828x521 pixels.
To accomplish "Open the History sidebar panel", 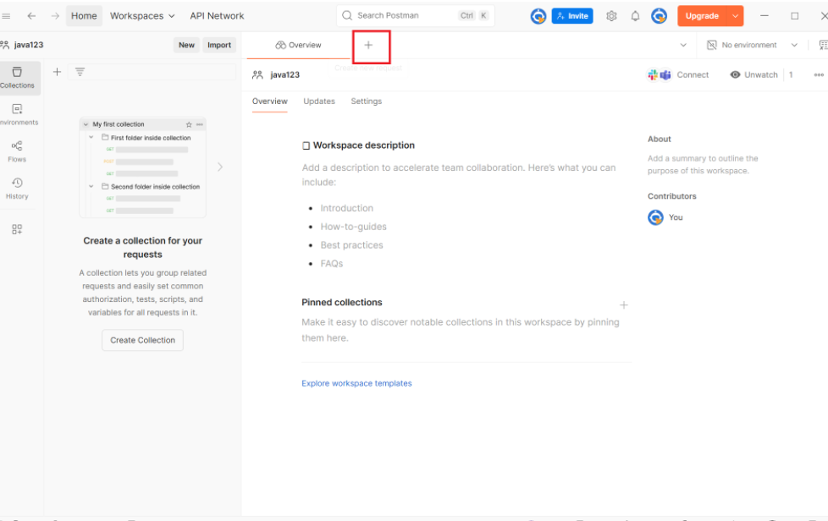I will [x=18, y=189].
